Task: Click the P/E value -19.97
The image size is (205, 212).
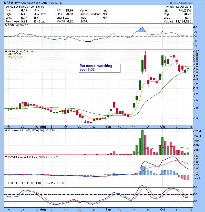Action: 69,10
